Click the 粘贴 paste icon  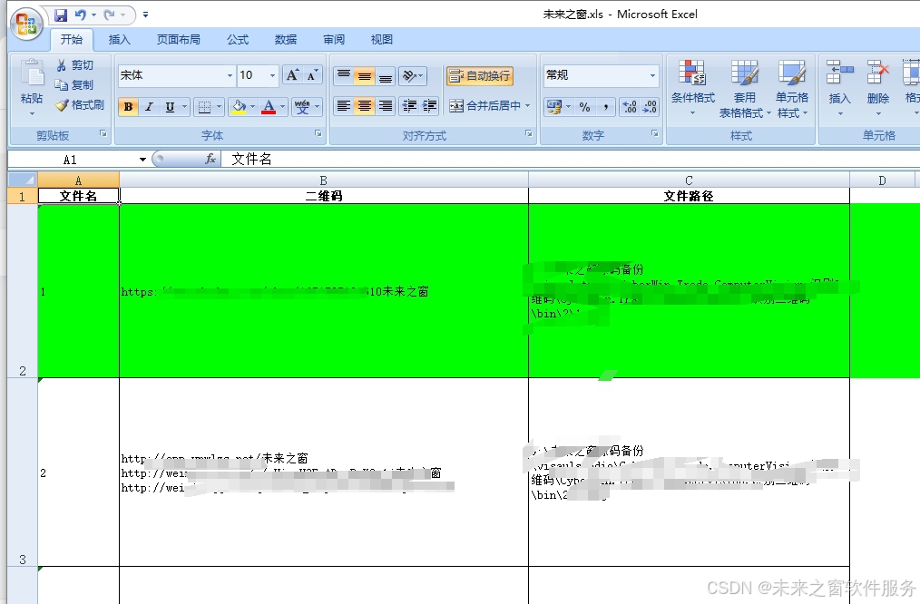point(32,73)
